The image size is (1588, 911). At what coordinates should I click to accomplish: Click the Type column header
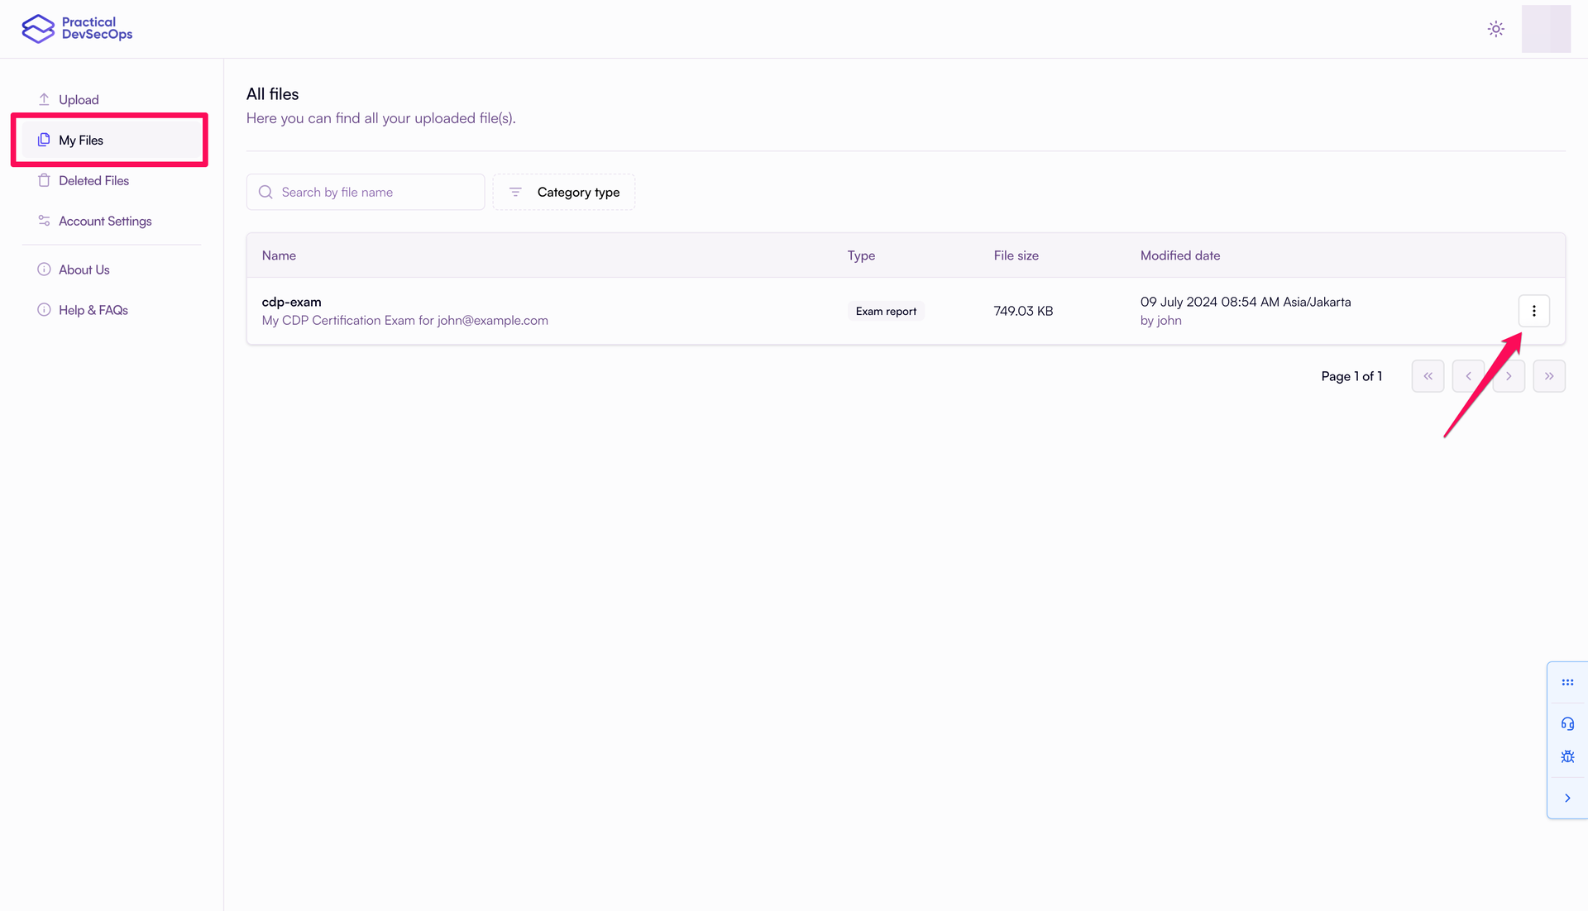(861, 256)
